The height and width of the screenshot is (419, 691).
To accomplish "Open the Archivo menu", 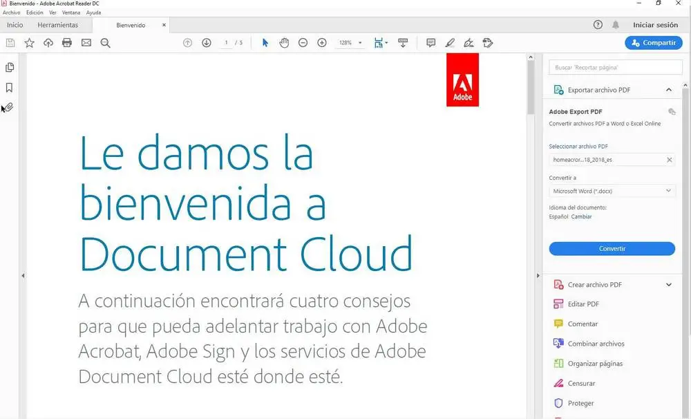I will [x=12, y=12].
